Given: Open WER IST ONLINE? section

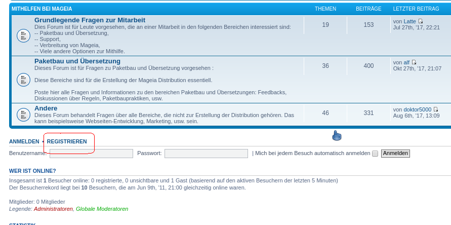Looking at the screenshot, I should [x=32, y=171].
